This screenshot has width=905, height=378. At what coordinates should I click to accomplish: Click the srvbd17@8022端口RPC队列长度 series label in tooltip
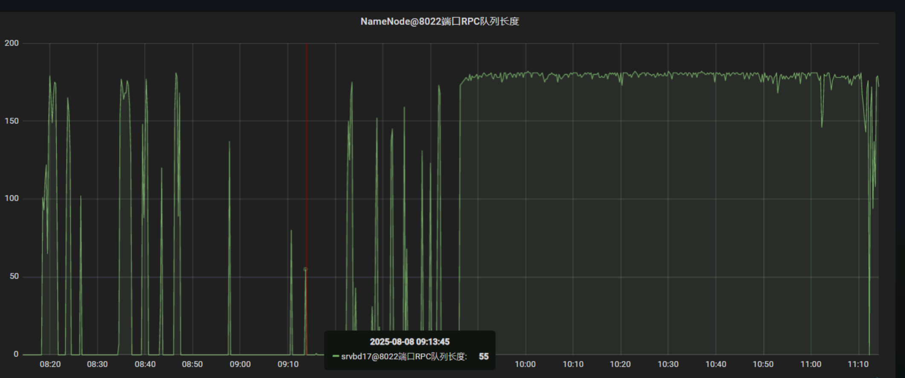pos(404,357)
